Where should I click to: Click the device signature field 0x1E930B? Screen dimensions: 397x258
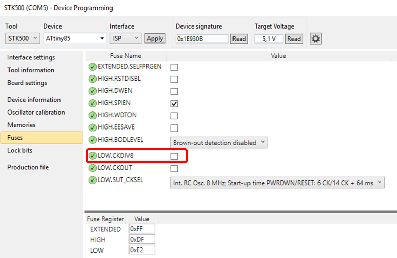(x=202, y=39)
